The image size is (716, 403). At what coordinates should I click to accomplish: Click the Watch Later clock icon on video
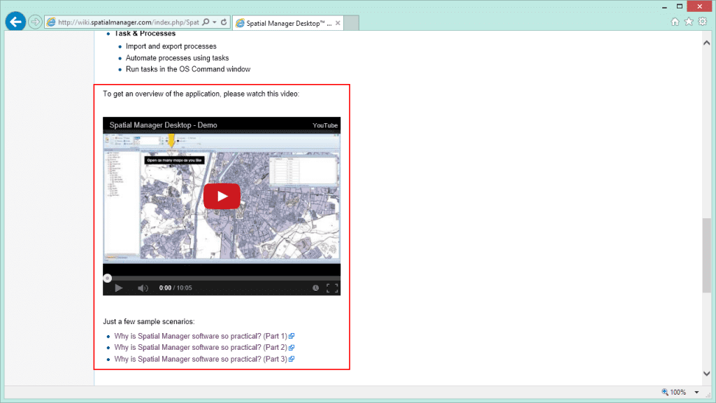pyautogui.click(x=315, y=288)
